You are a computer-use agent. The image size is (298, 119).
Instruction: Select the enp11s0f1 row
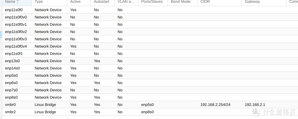coord(150,54)
